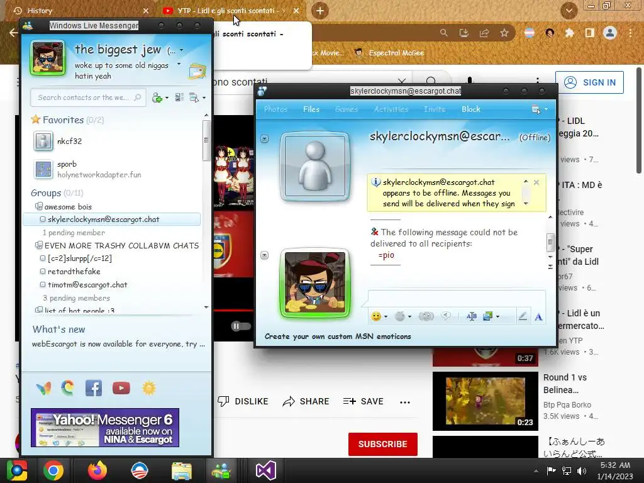Open the personal message dropdown arrow
Image resolution: width=644 pixels, height=483 pixels.
pyautogui.click(x=179, y=64)
